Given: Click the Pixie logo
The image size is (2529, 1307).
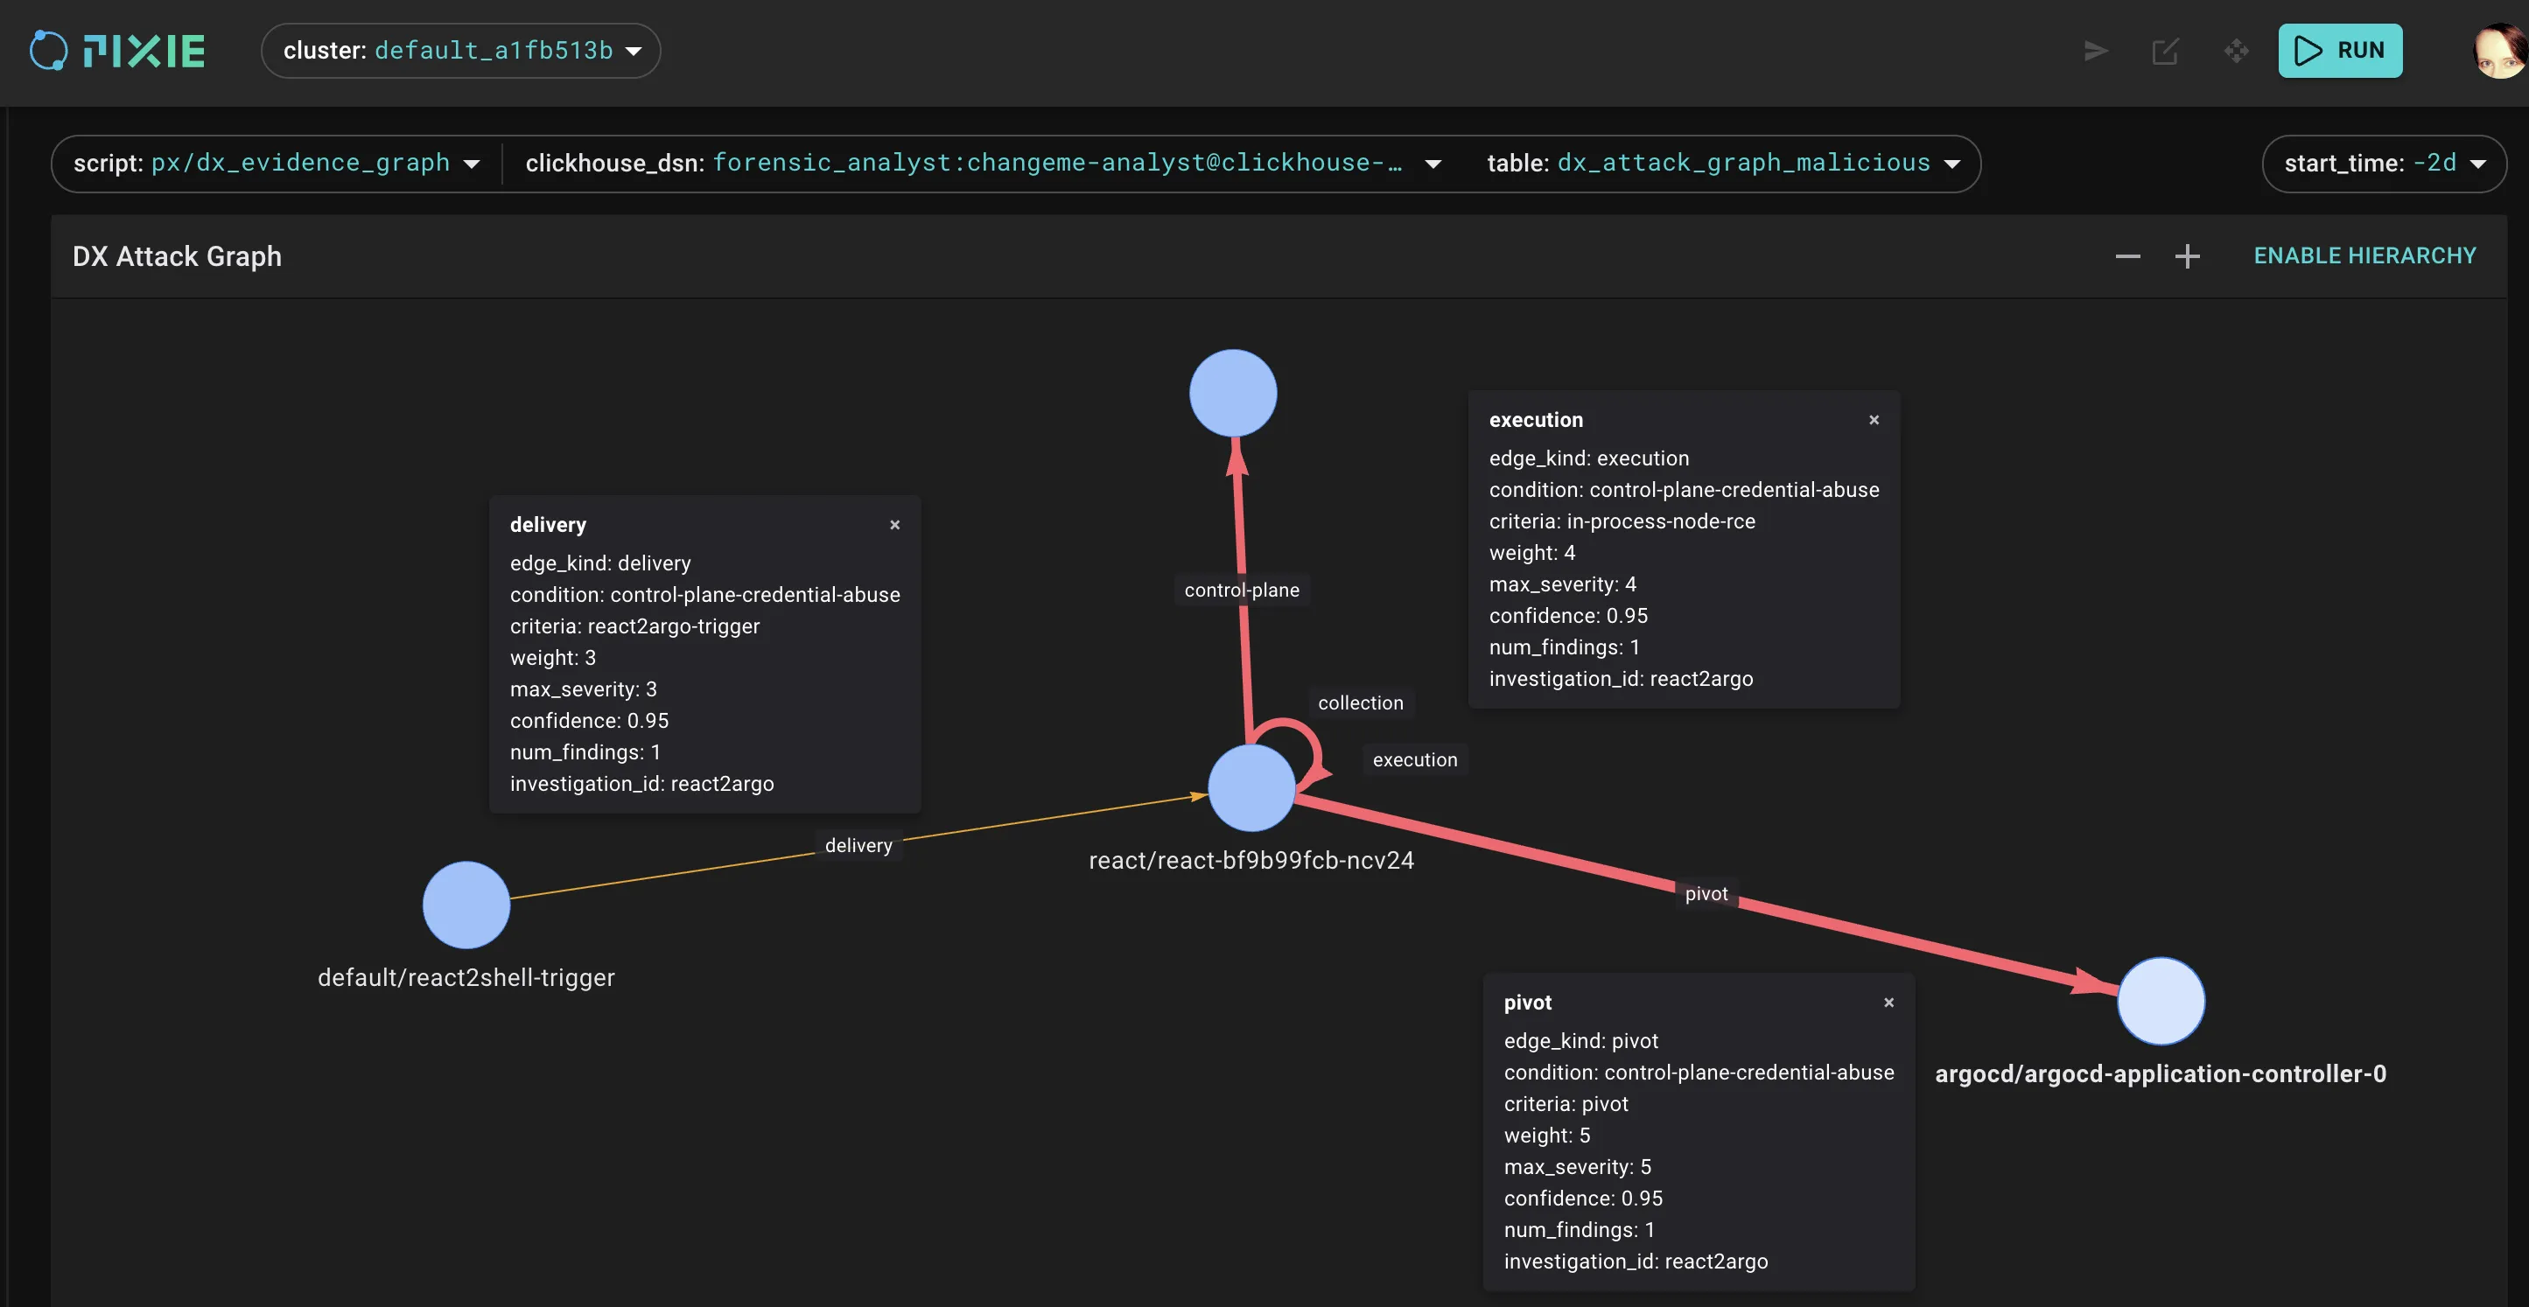Looking at the screenshot, I should (117, 51).
